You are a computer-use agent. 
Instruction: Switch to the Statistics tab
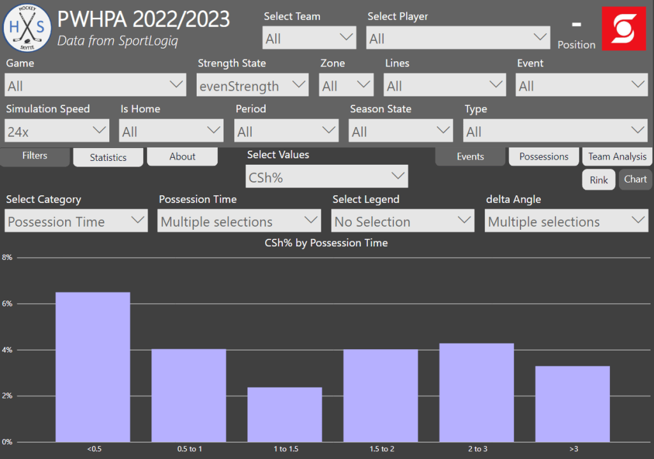[108, 157]
